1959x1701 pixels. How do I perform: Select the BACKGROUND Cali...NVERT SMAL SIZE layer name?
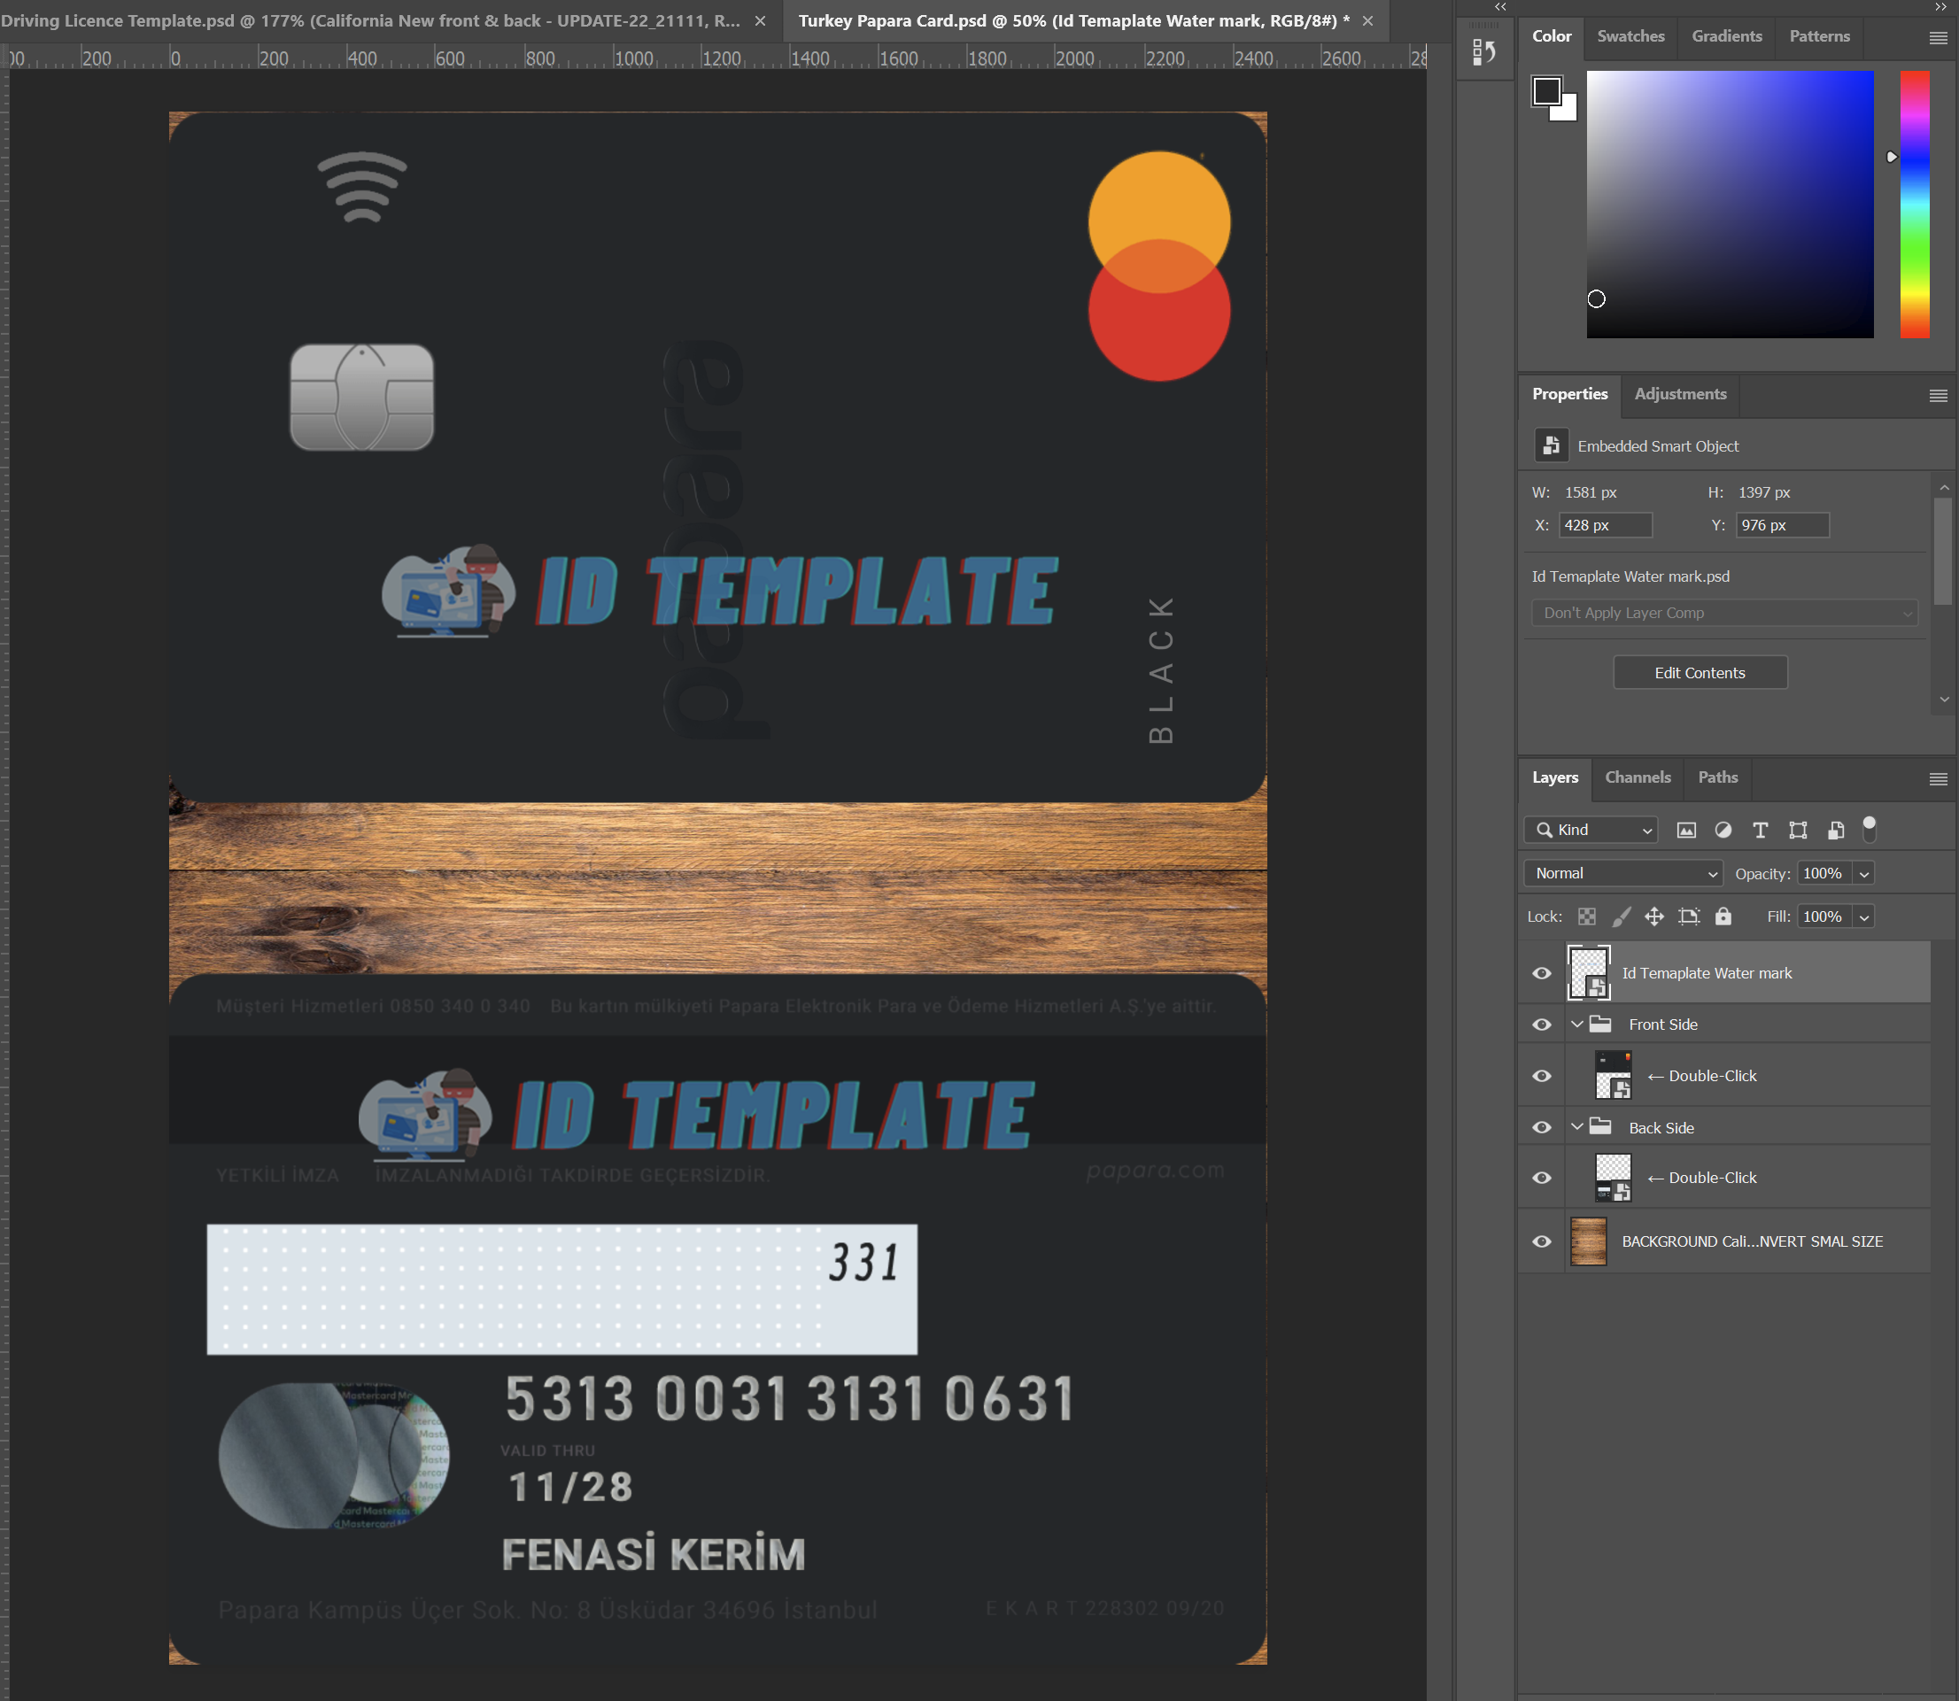[x=1752, y=1241]
